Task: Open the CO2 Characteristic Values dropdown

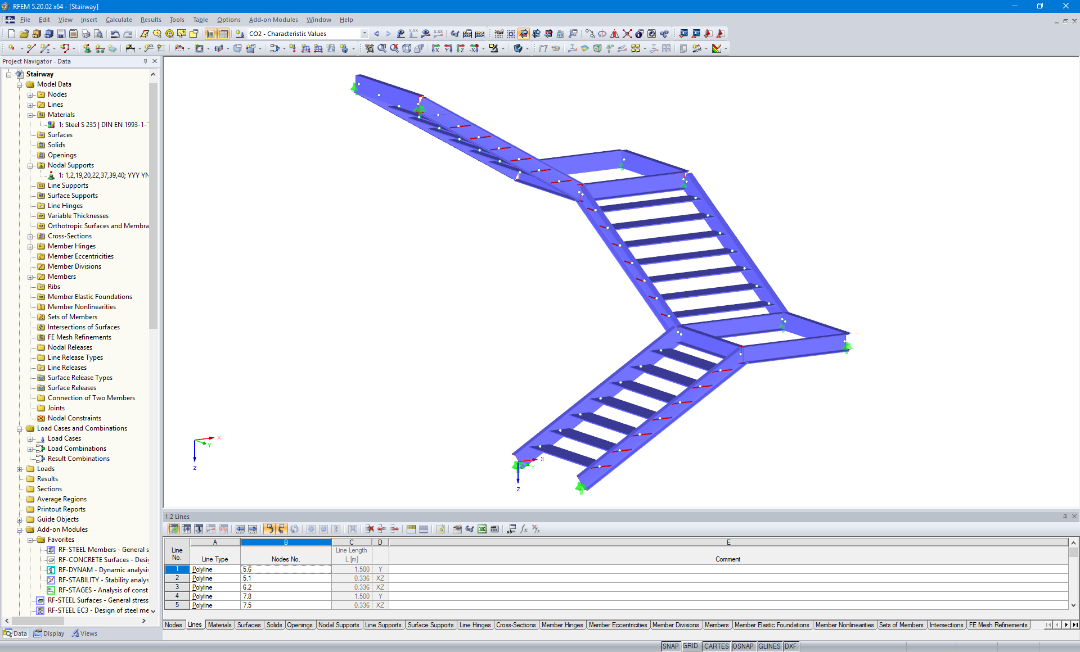Action: (364, 33)
